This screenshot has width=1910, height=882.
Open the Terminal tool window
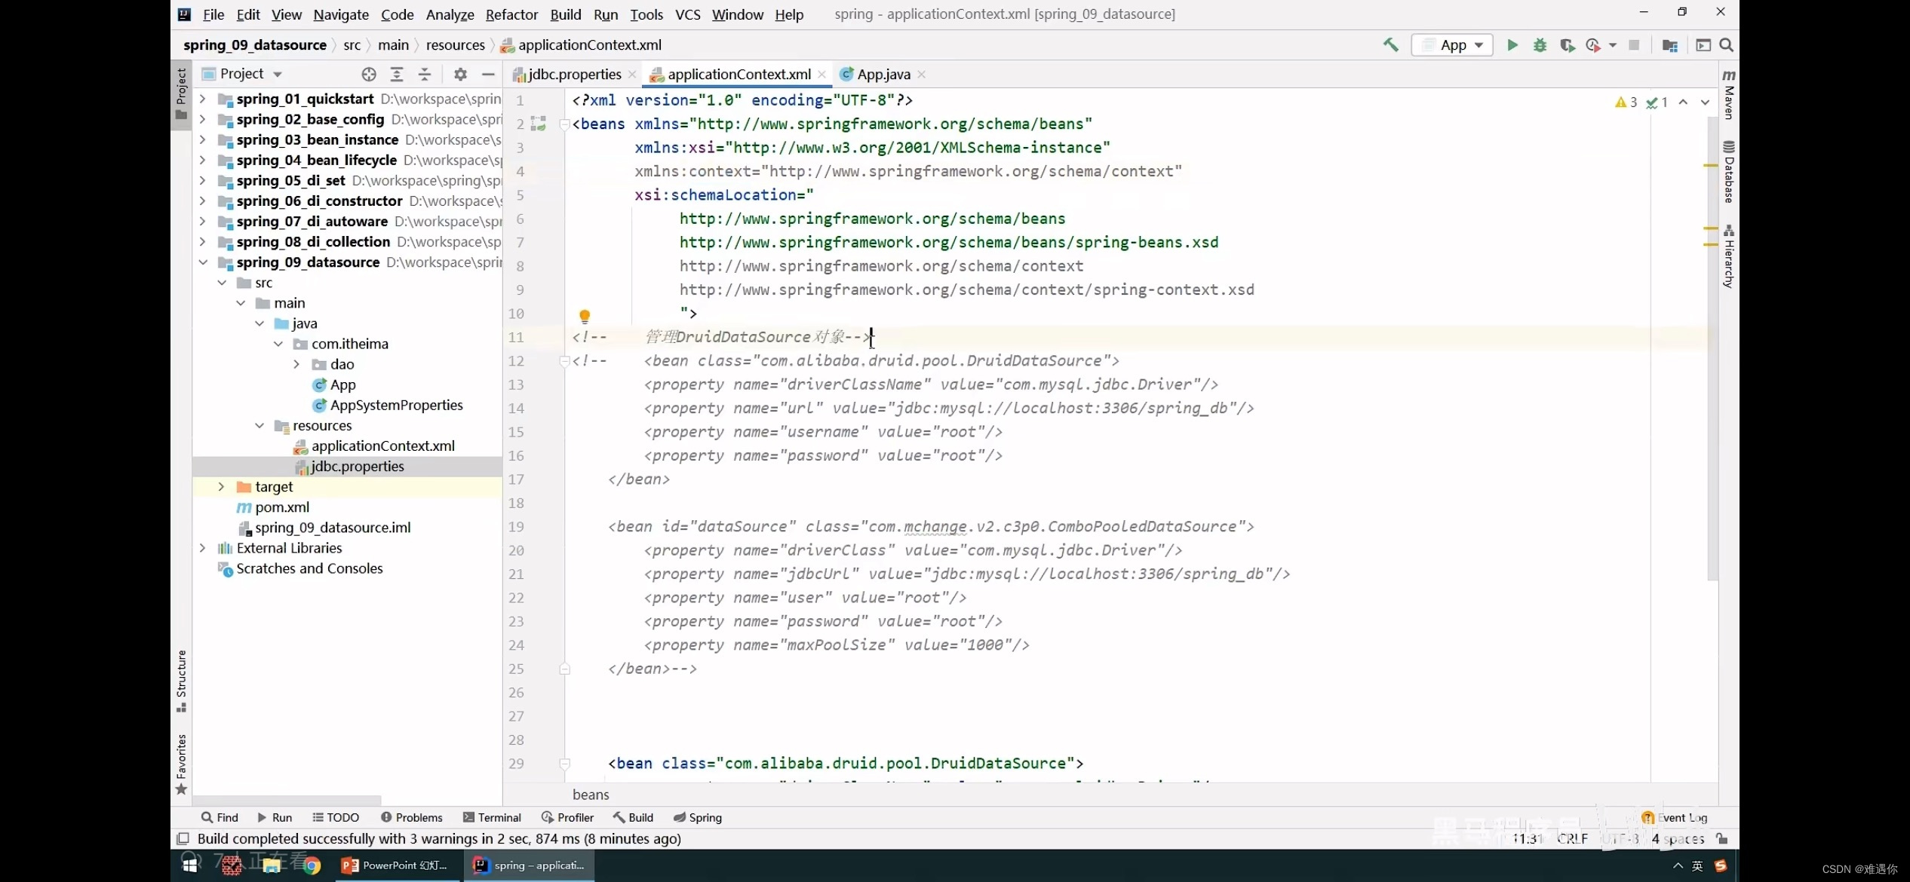(492, 817)
